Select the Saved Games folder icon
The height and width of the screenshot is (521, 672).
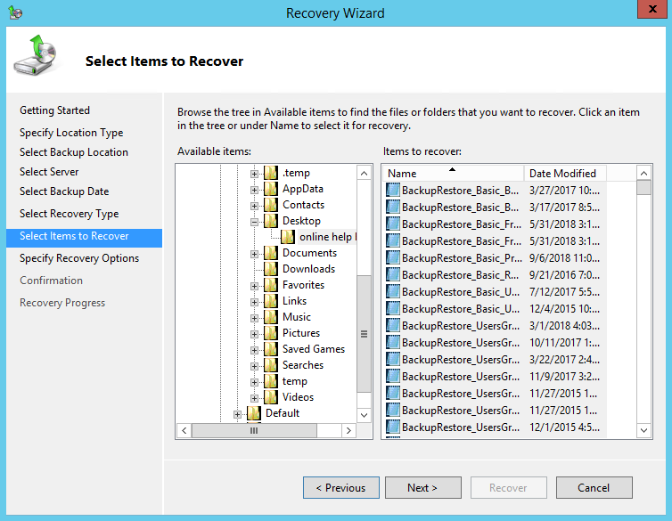(271, 349)
